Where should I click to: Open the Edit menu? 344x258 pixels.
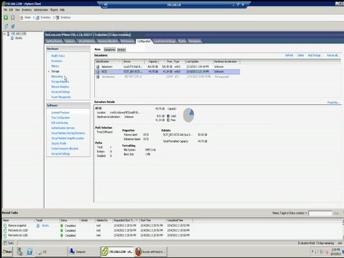click(x=11, y=10)
